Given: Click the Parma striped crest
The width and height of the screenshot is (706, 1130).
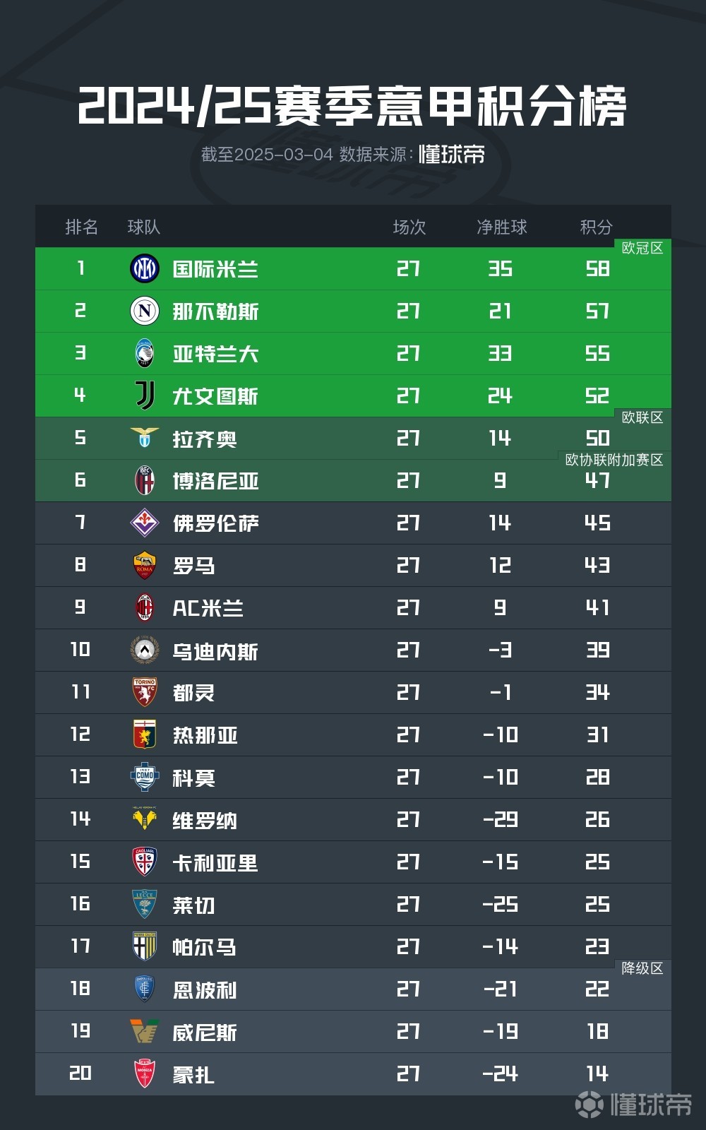Looking at the screenshot, I should (145, 946).
